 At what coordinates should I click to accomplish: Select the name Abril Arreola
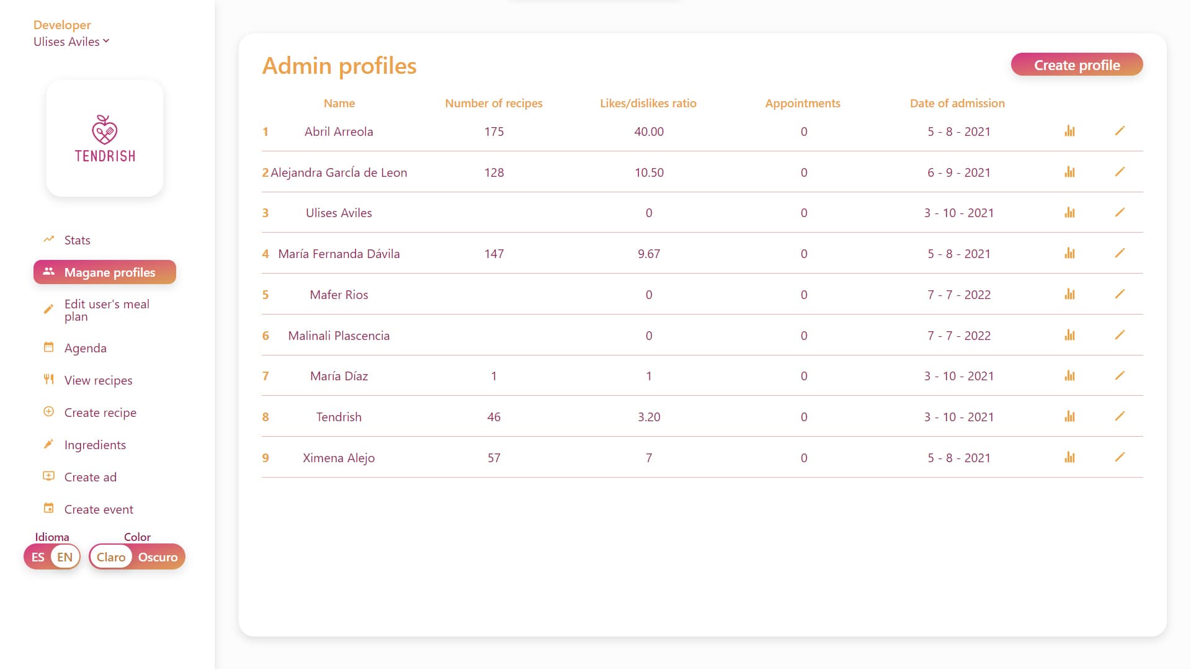coord(339,132)
